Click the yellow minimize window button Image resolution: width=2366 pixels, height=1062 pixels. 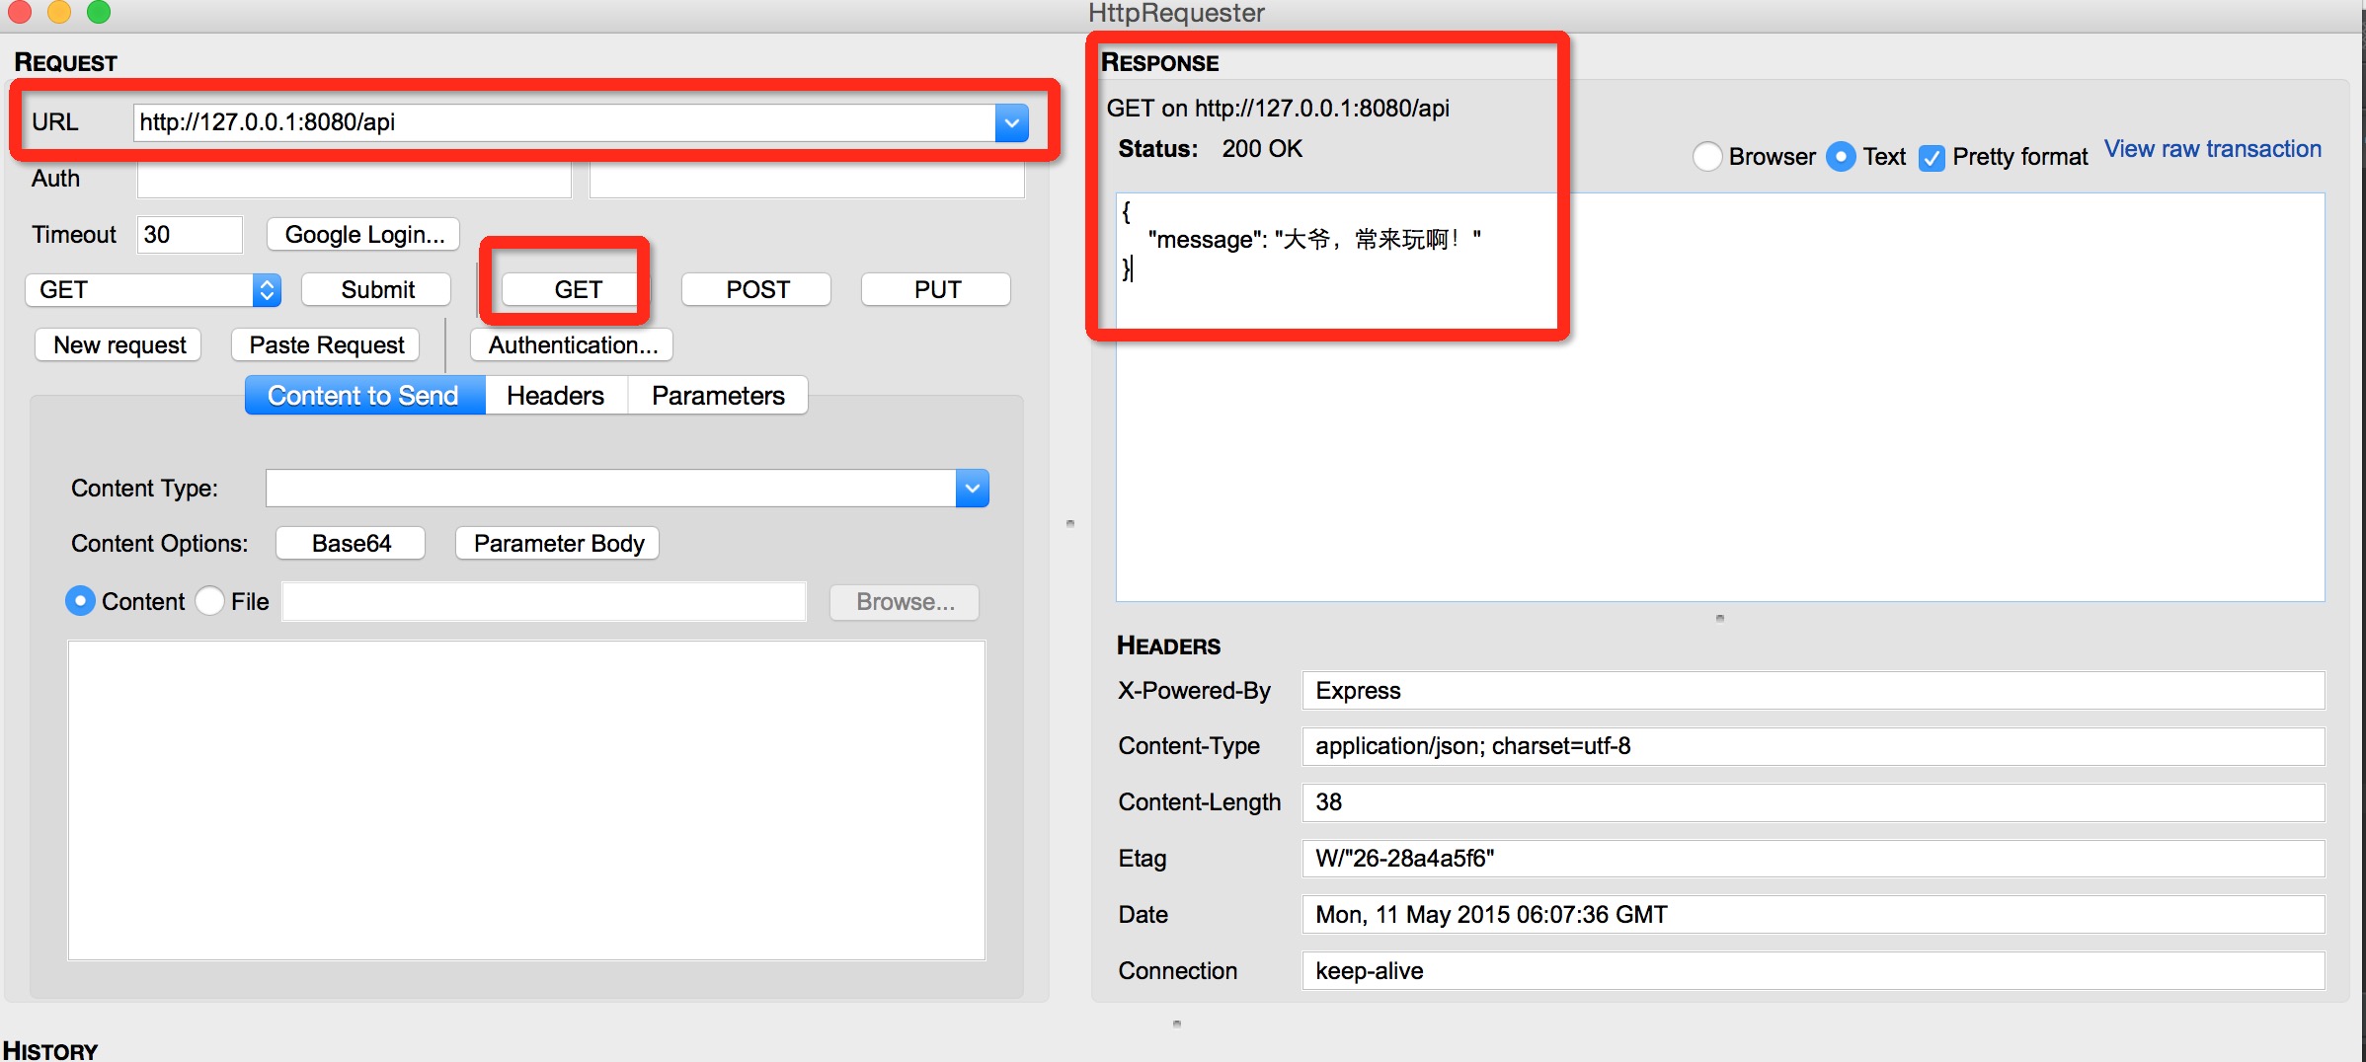coord(59,12)
